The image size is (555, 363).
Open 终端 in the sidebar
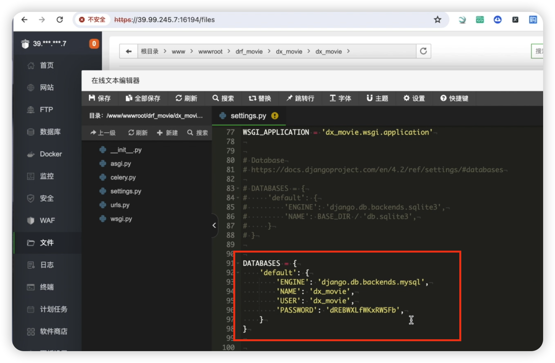coord(47,287)
